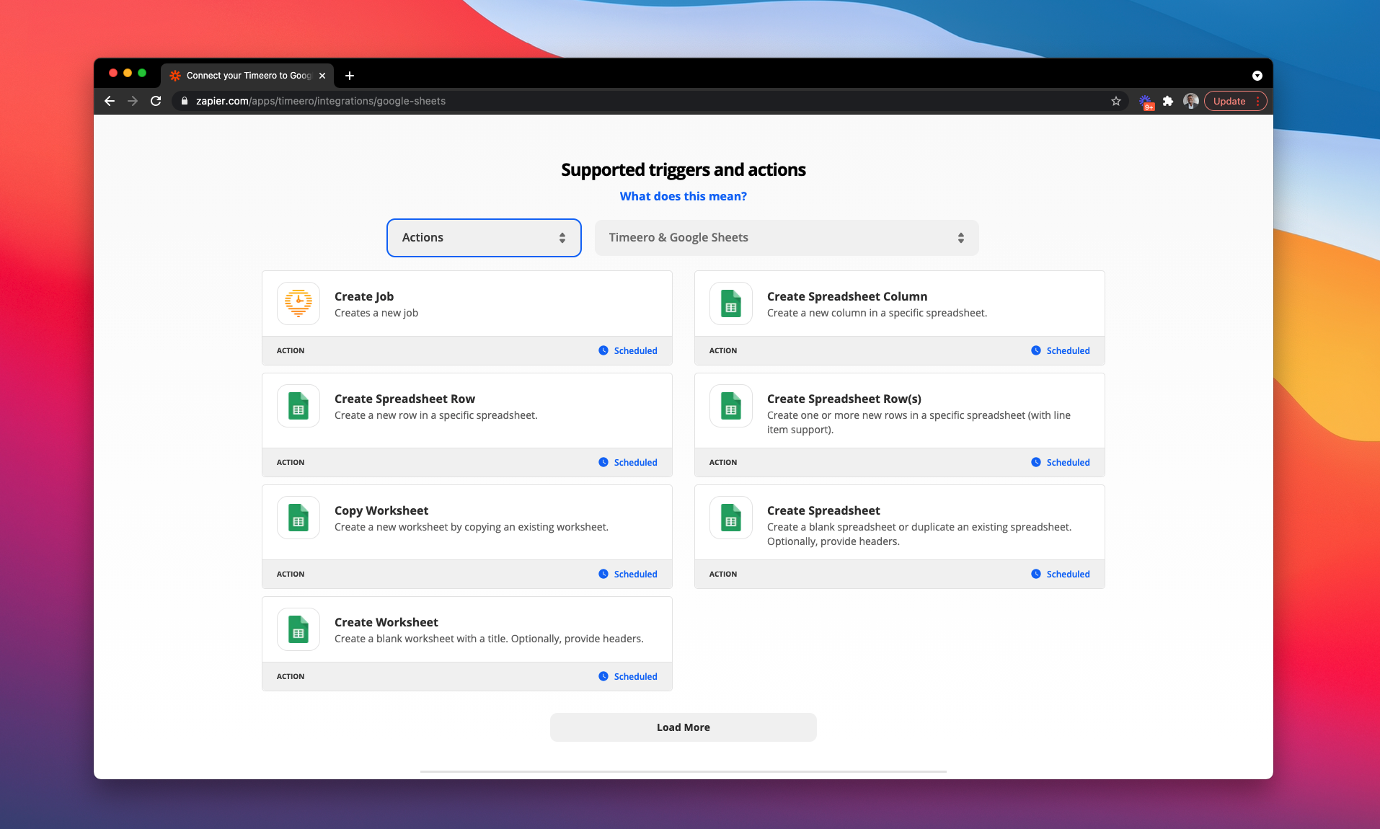Open a new browser tab with plus button

(350, 76)
